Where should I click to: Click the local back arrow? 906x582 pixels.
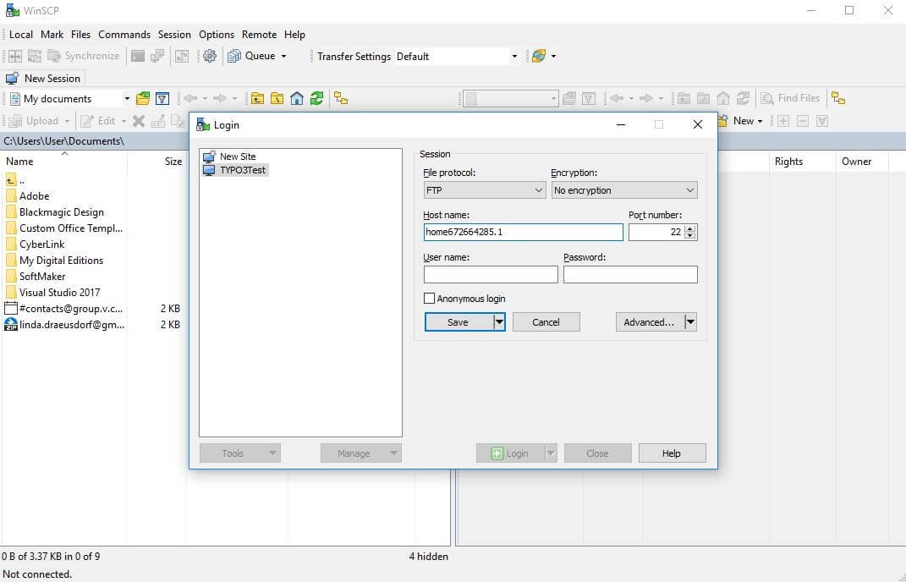coord(190,99)
